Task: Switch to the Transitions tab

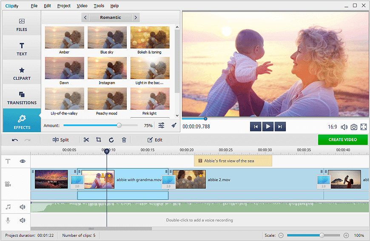Action: 22,97
